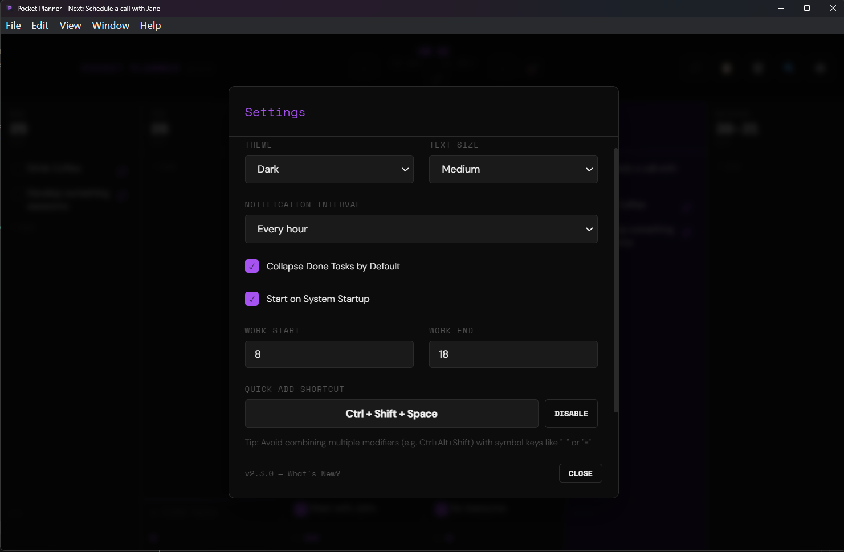Minimize the Pocket Planner window
This screenshot has height=552, width=844.
coord(781,8)
